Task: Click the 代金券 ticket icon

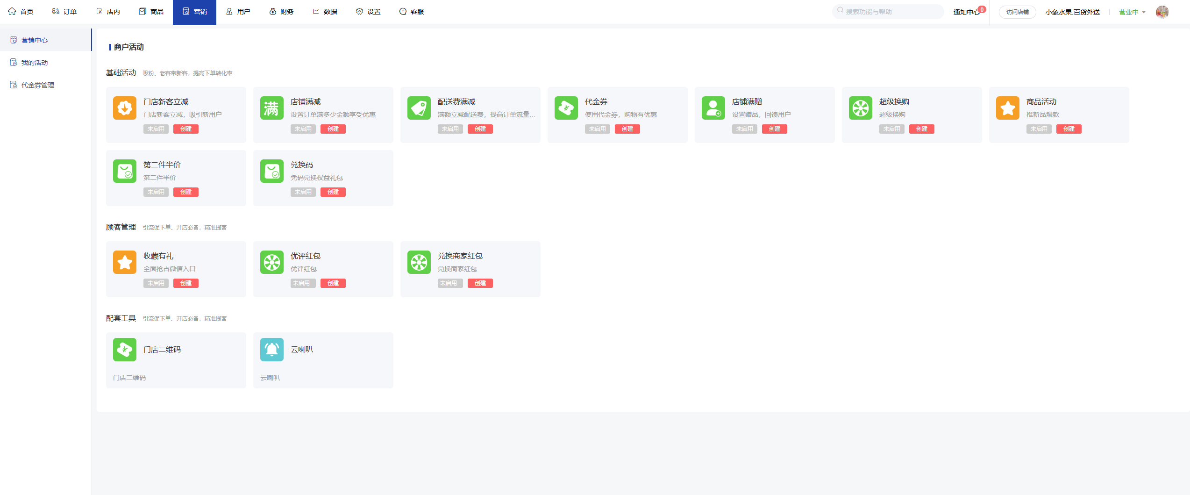Action: coord(566,108)
